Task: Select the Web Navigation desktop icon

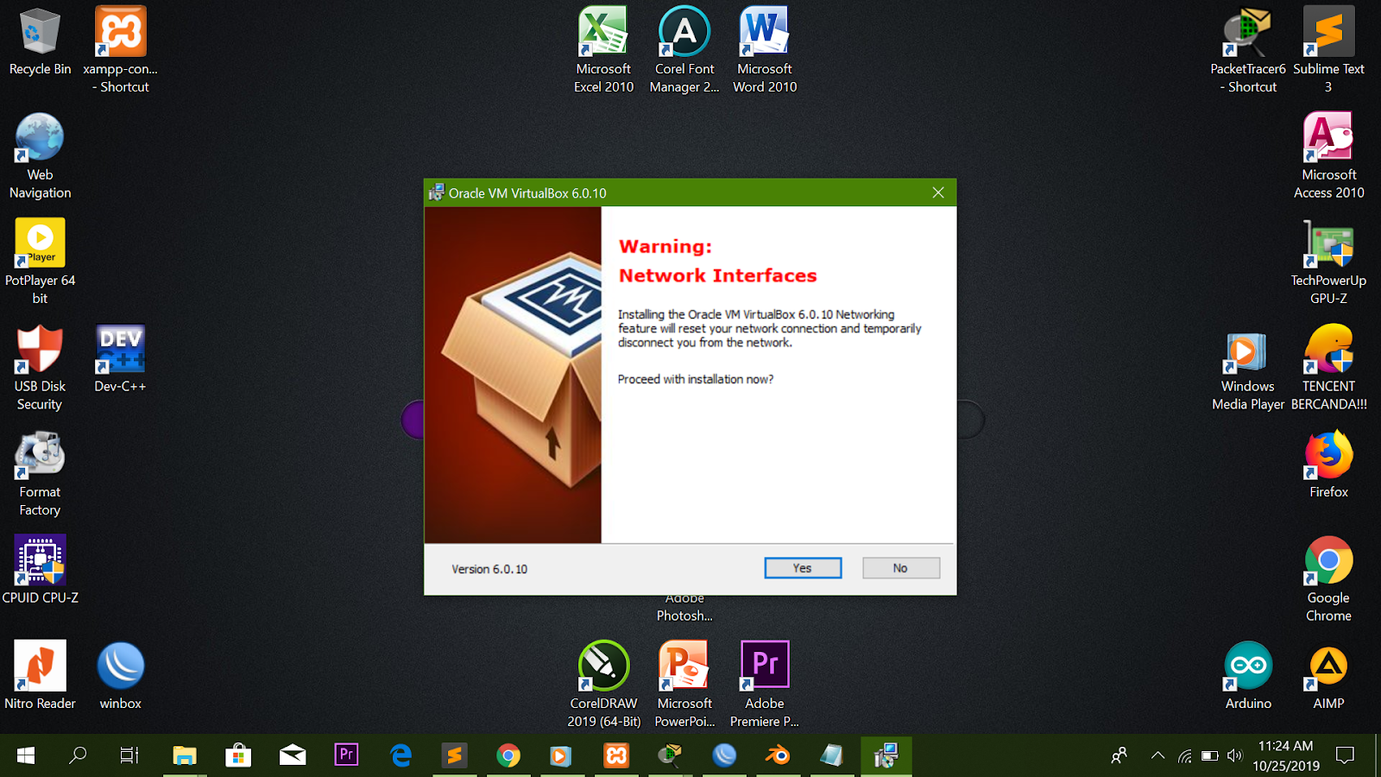Action: pos(40,156)
